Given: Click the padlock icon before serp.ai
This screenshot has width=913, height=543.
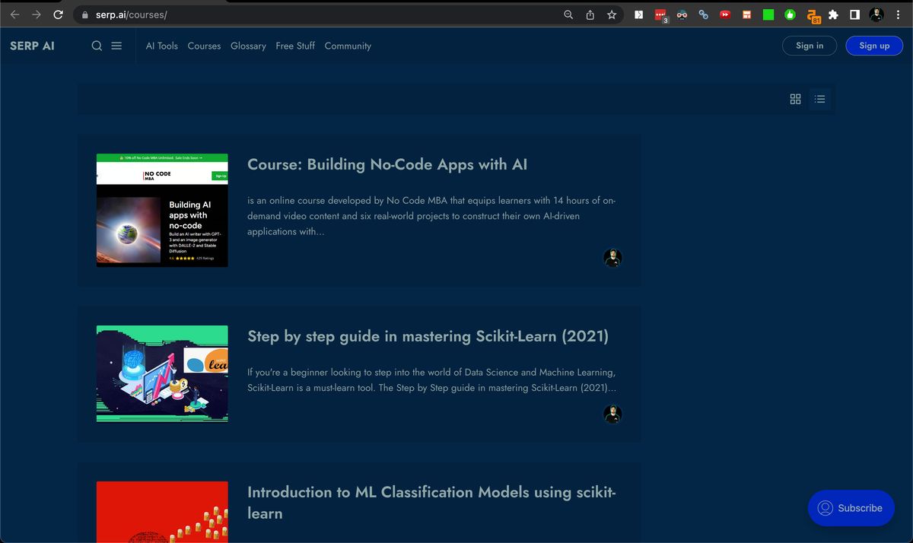Looking at the screenshot, I should pyautogui.click(x=84, y=14).
